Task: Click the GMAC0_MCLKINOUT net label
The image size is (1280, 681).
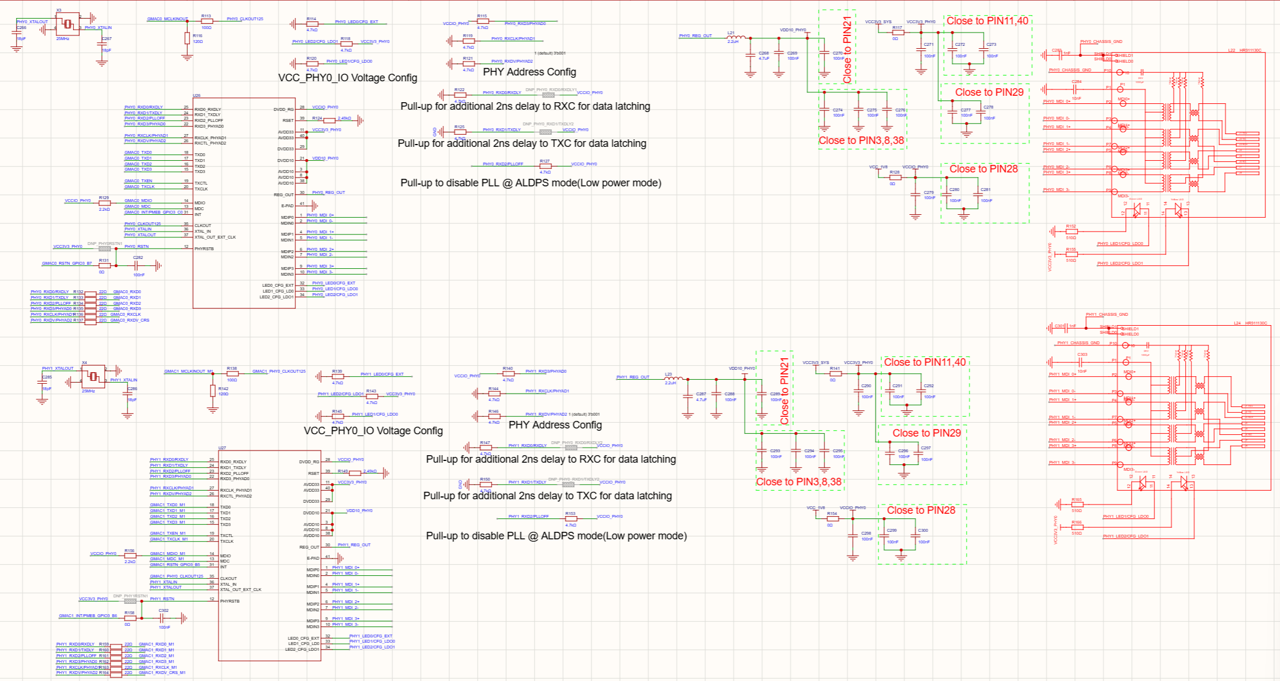Action: click(167, 19)
